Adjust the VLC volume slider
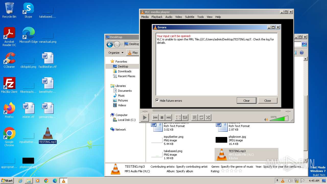This screenshot has height=184, width=327. [x=279, y=119]
